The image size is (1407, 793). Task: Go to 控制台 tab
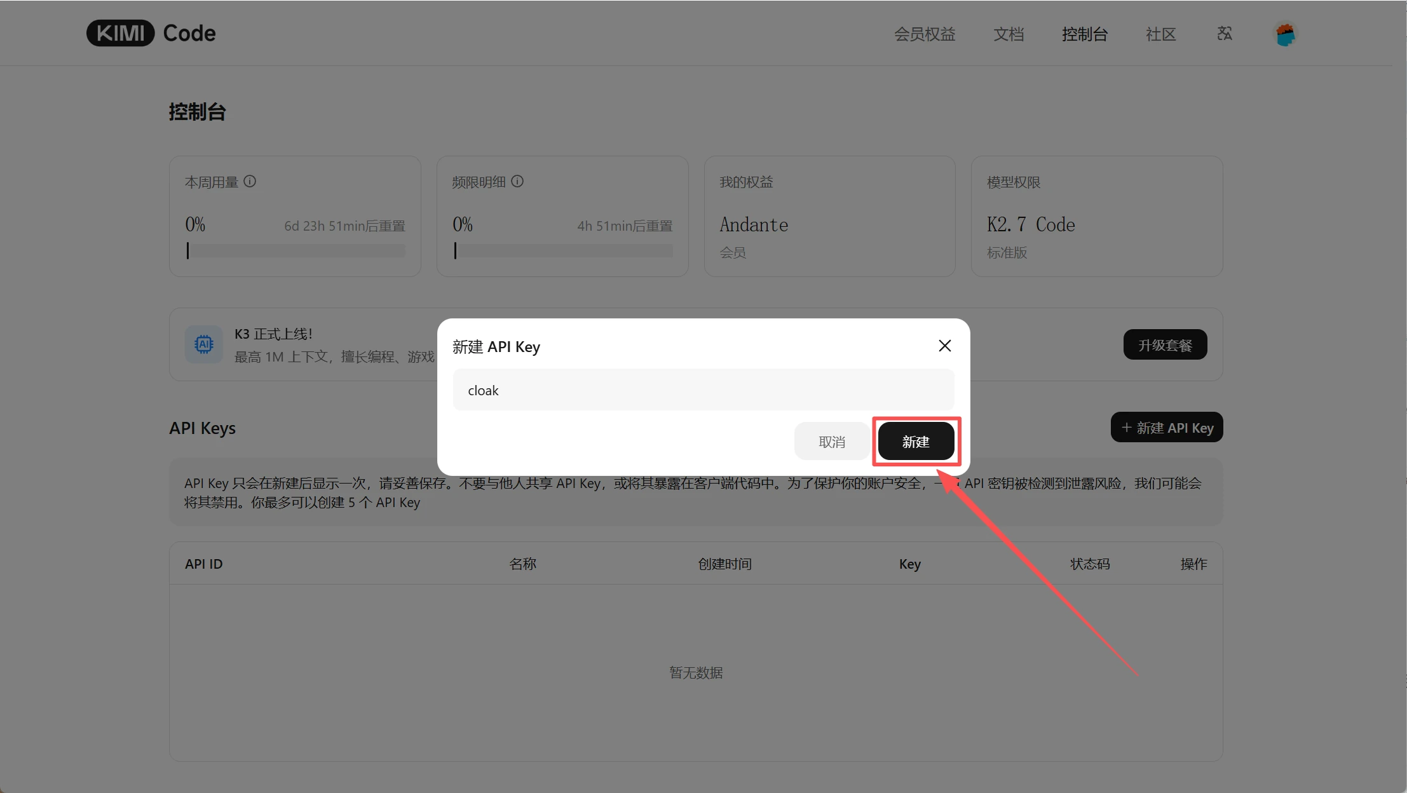coord(1085,34)
